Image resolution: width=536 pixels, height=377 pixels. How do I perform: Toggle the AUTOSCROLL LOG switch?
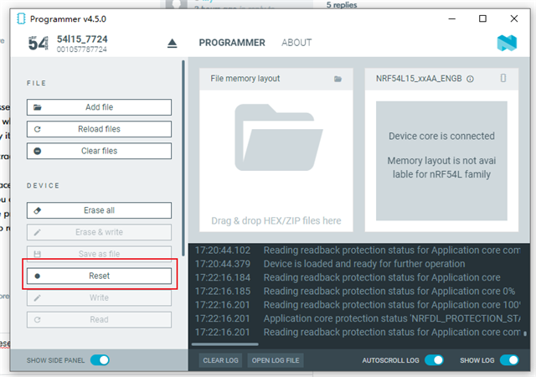(434, 360)
